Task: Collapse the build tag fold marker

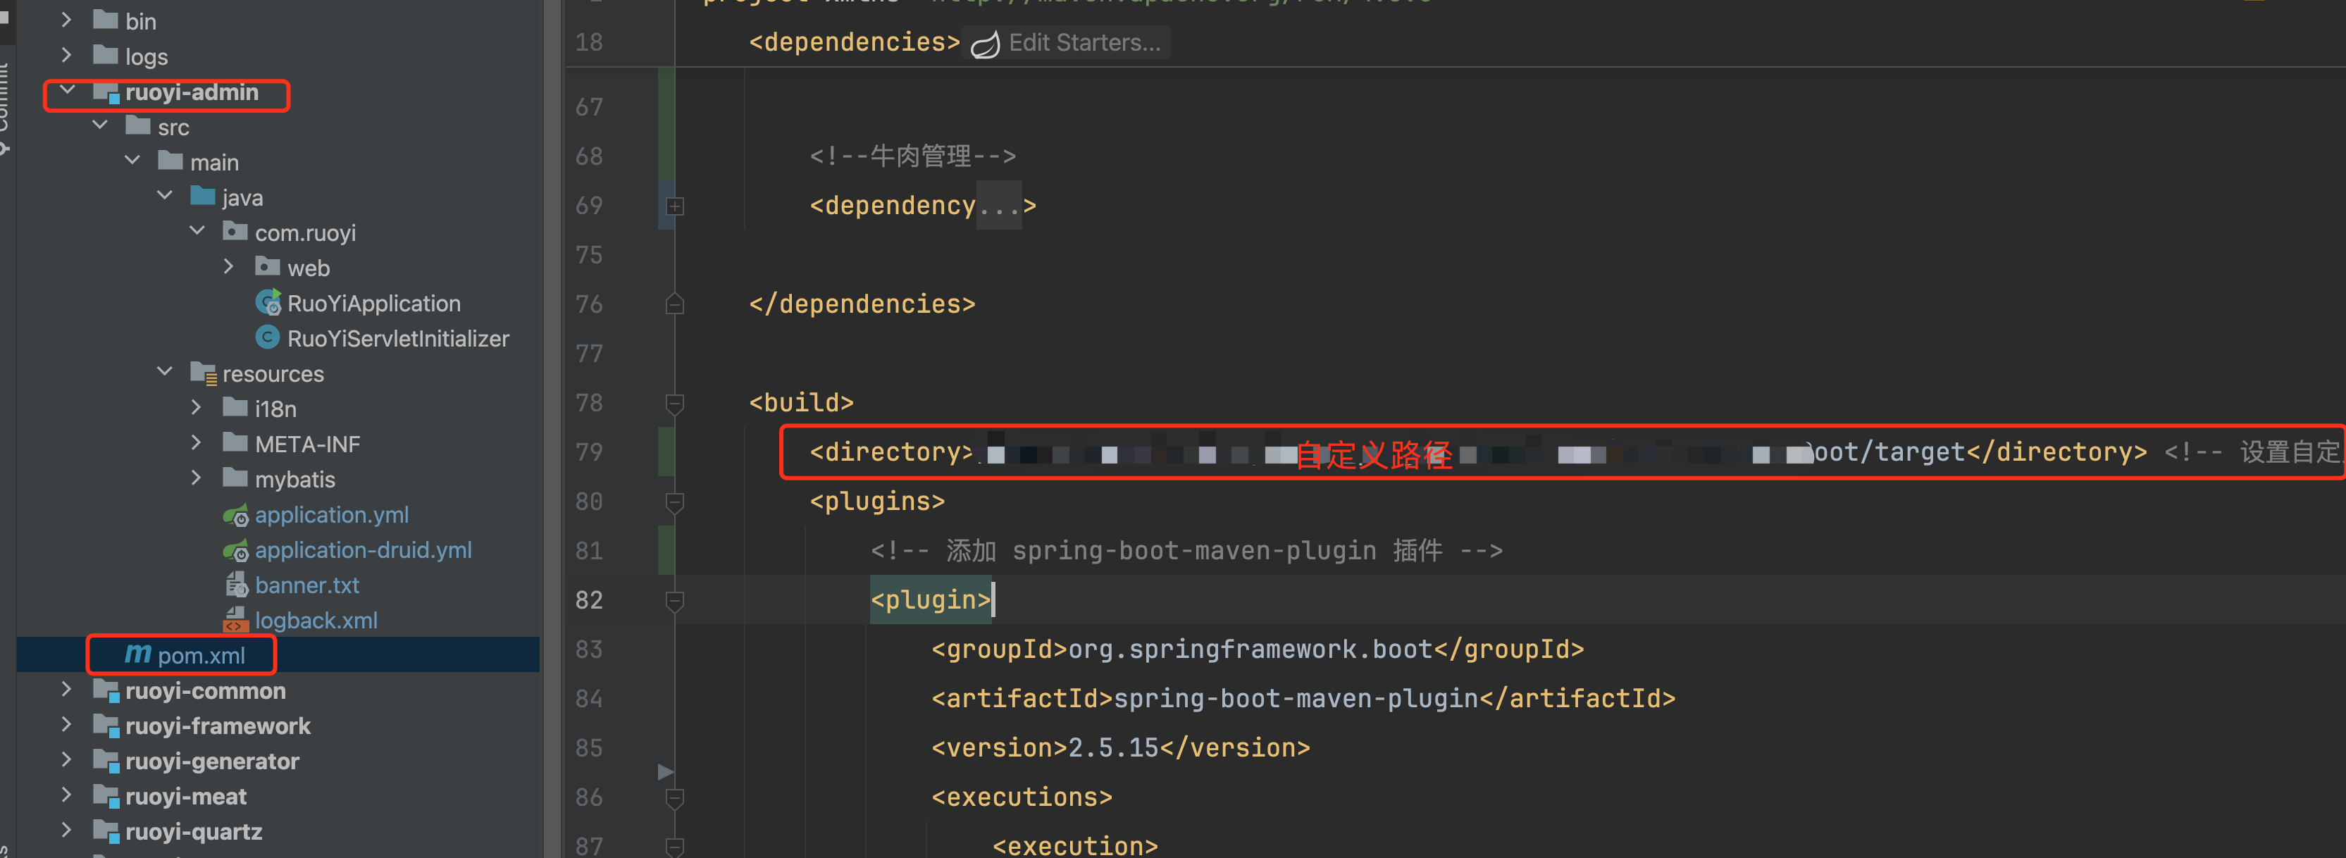Action: coord(675,403)
